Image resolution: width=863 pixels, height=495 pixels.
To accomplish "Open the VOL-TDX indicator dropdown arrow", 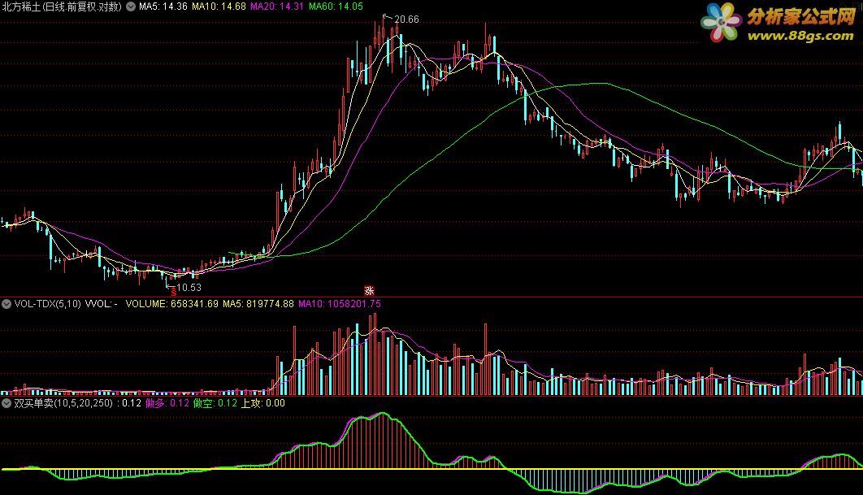I will [7, 303].
